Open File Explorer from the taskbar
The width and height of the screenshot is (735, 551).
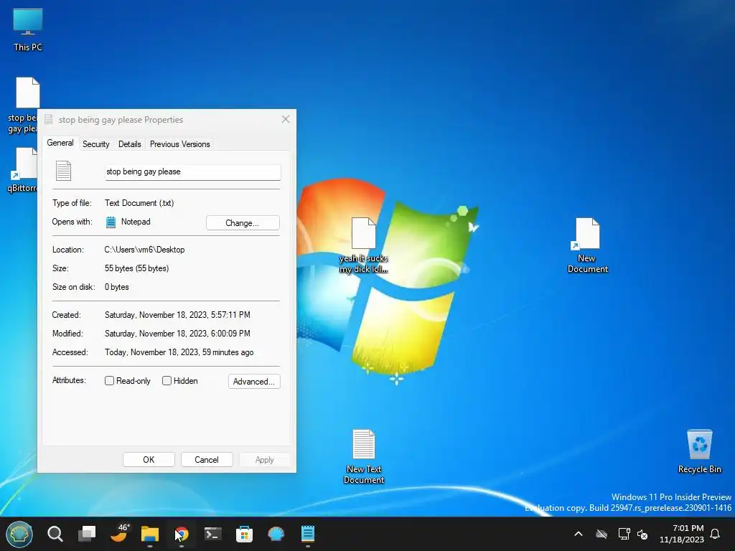click(x=150, y=534)
